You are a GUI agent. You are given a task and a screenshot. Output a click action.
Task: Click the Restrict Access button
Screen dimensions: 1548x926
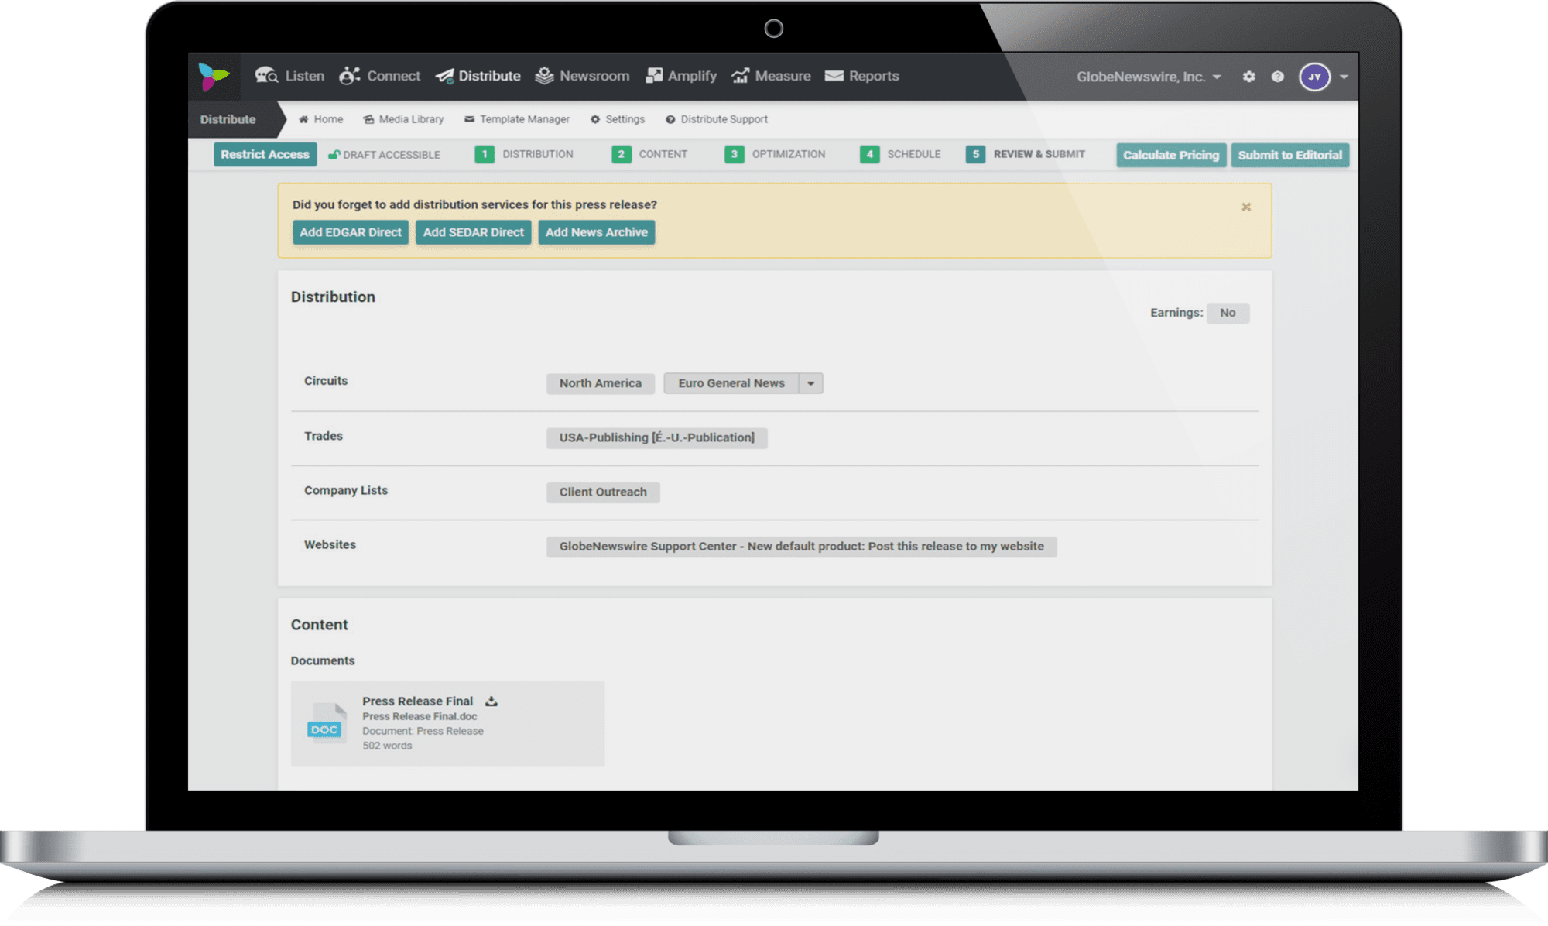point(265,154)
